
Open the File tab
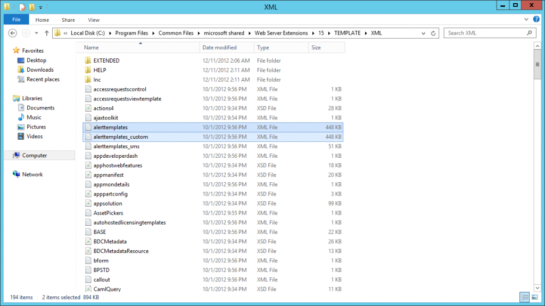pyautogui.click(x=16, y=20)
